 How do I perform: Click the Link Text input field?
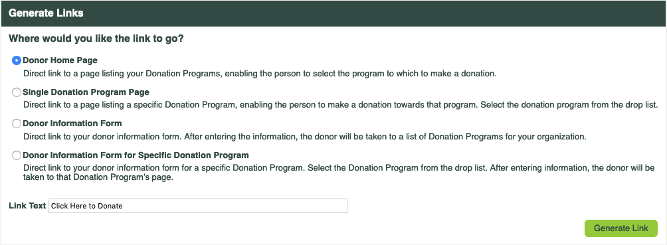point(198,206)
